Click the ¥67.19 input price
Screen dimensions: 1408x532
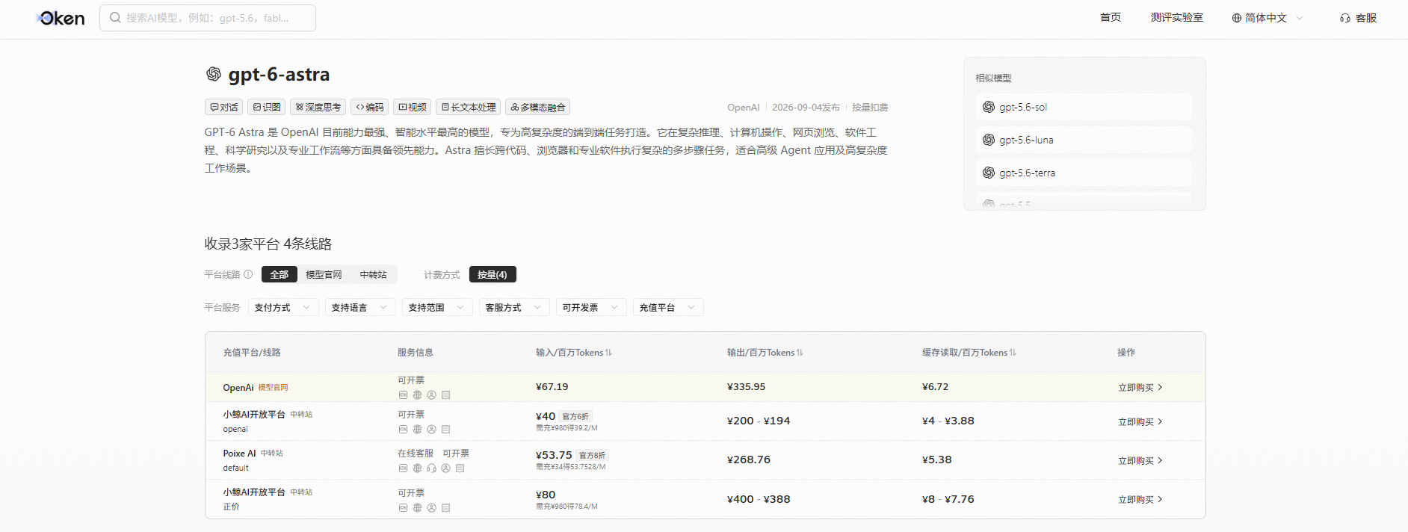tap(552, 386)
